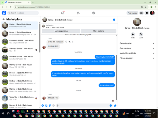Click the conversation messages scrollbar
The width and height of the screenshot is (158, 118).
pyautogui.click(x=117, y=77)
